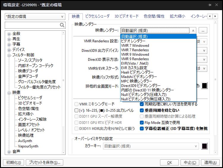Disable Flip Mode 互換で使用 checkbox
This screenshot has width=223, height=168.
tap(142, 122)
